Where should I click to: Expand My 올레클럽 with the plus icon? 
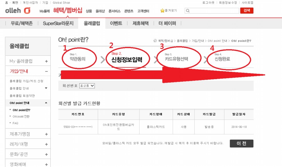tap(46, 61)
